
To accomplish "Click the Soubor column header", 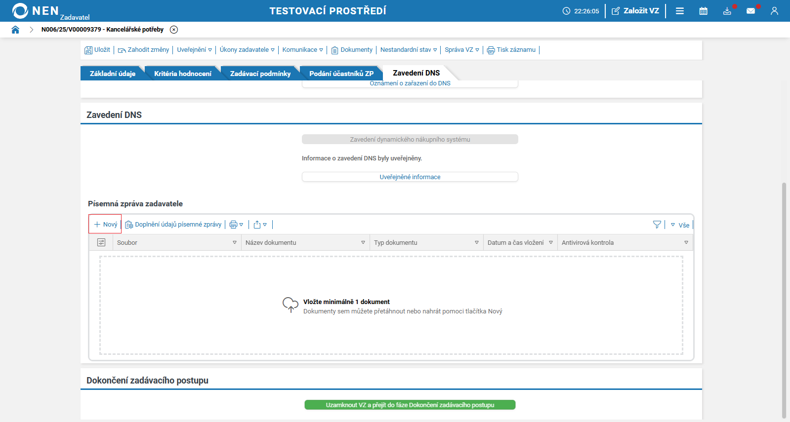I will click(x=177, y=242).
